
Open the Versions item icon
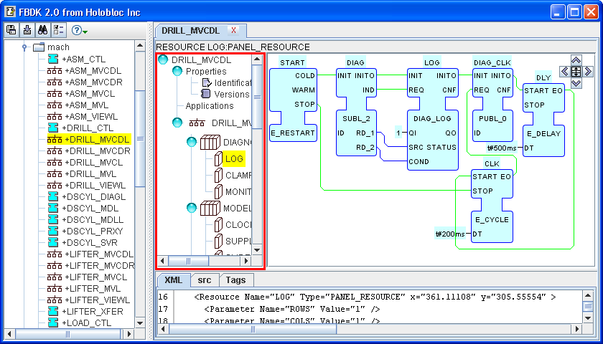pos(206,94)
